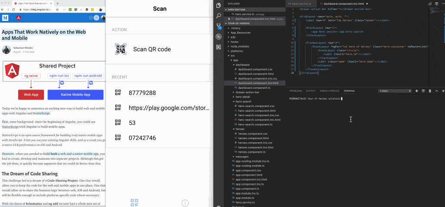Open Source Control view with badge
Image resolution: width=445 pixels, height=207 pixels.
(219, 26)
